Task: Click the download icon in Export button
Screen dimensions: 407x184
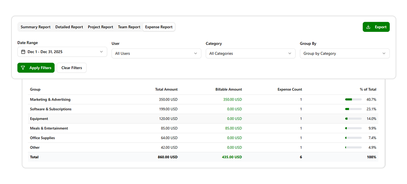Action: pos(368,27)
